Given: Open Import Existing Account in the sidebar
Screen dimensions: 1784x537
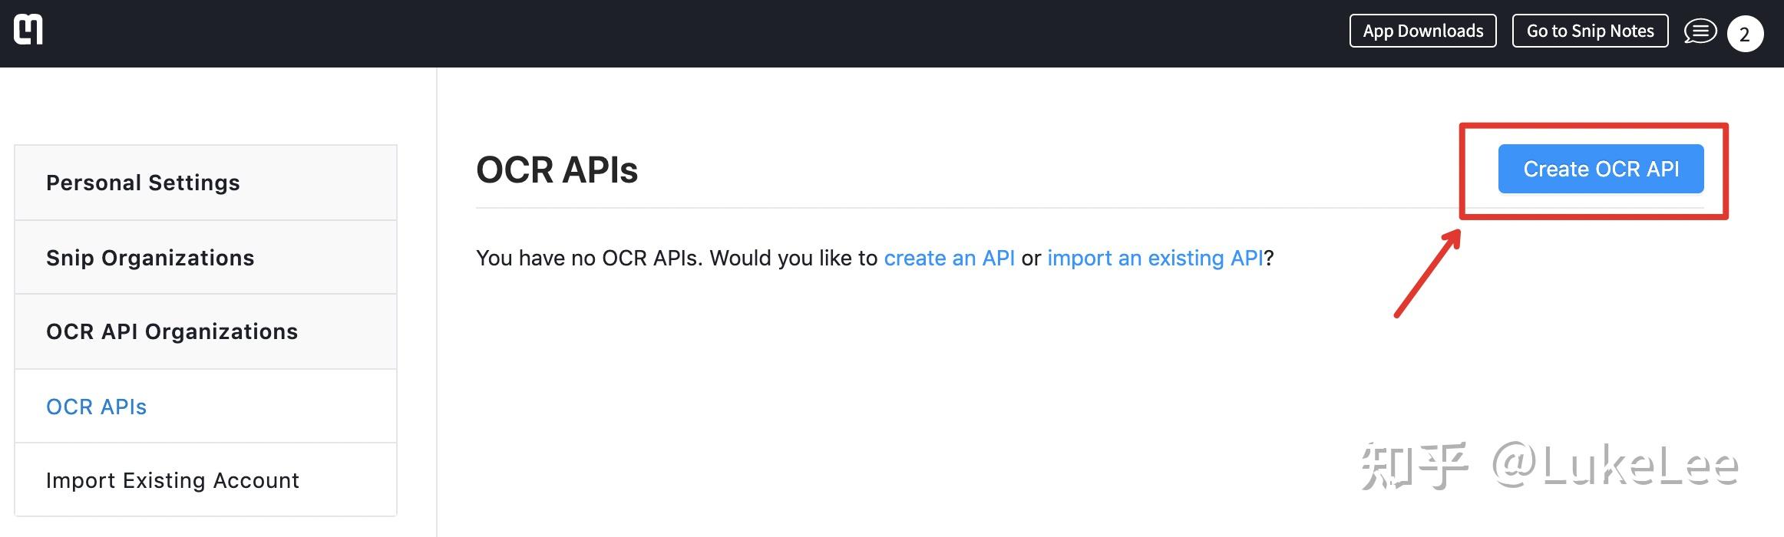Looking at the screenshot, I should (172, 480).
